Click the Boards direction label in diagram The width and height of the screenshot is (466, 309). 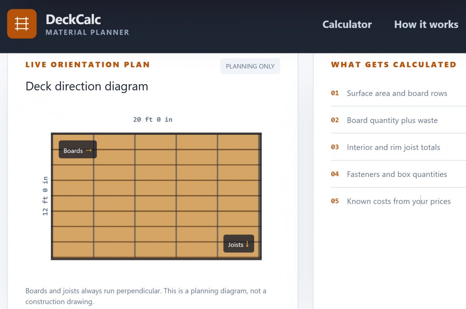point(78,149)
